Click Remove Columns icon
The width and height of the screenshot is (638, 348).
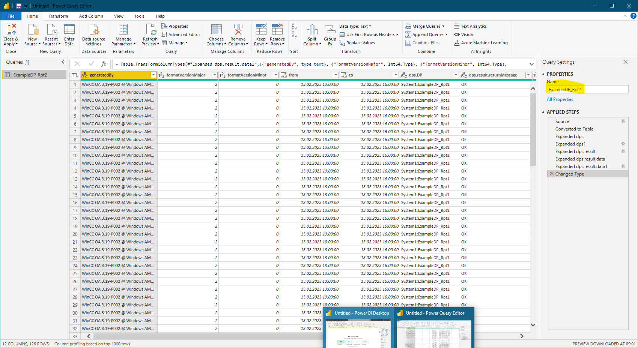[238, 30]
